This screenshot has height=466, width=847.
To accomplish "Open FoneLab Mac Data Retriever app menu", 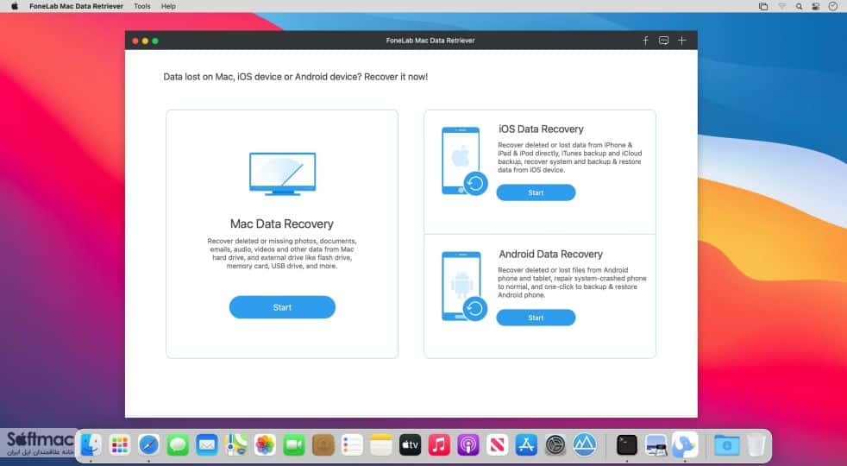I will [x=76, y=7].
